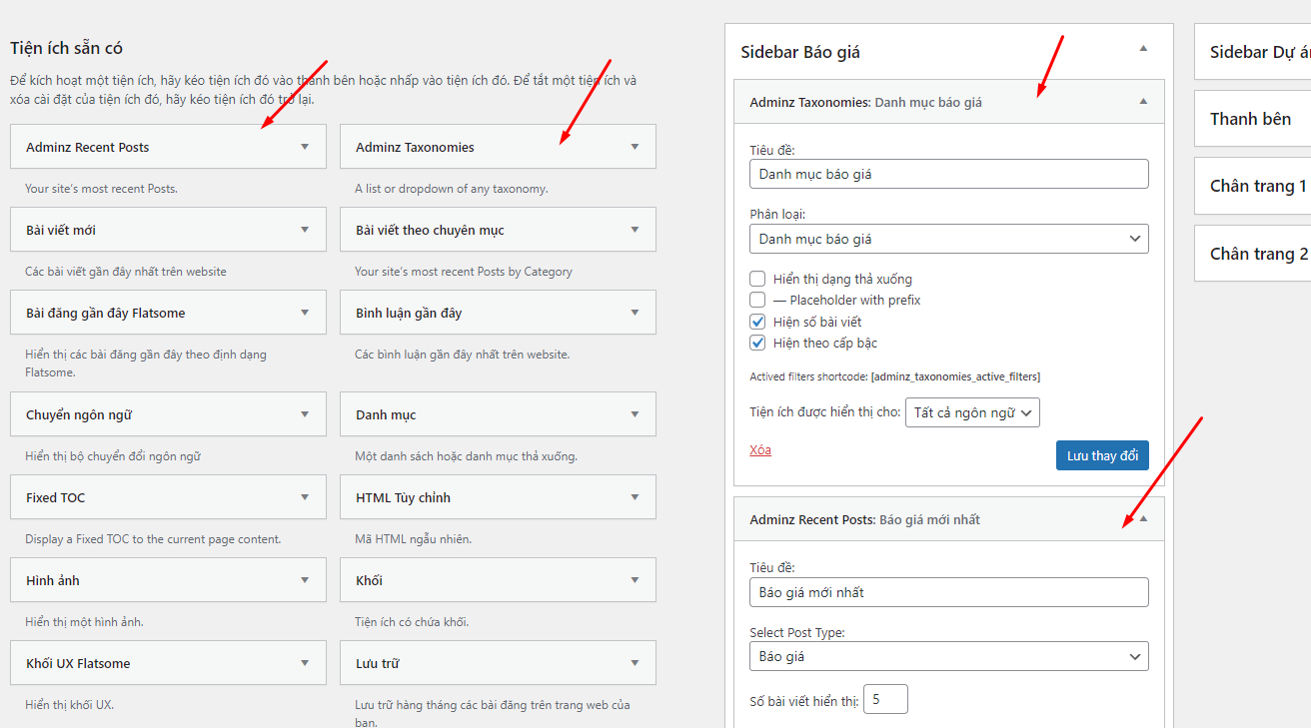Open the Bình luận gần đây widget arrow
Image resolution: width=1311 pixels, height=728 pixels.
pyautogui.click(x=635, y=313)
